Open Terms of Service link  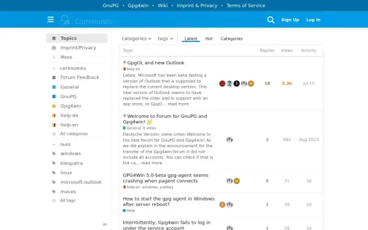tap(246, 6)
